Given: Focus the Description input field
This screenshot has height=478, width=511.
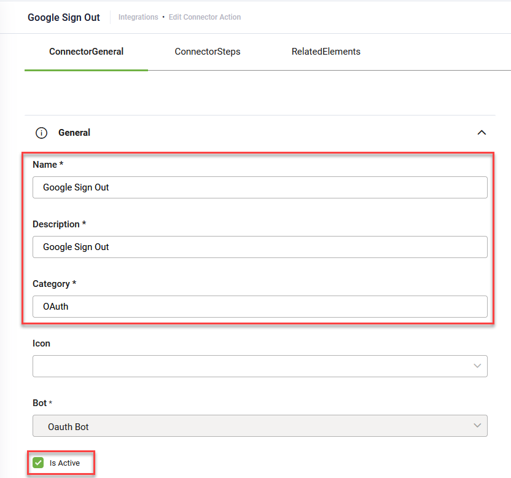Looking at the screenshot, I should [x=260, y=247].
